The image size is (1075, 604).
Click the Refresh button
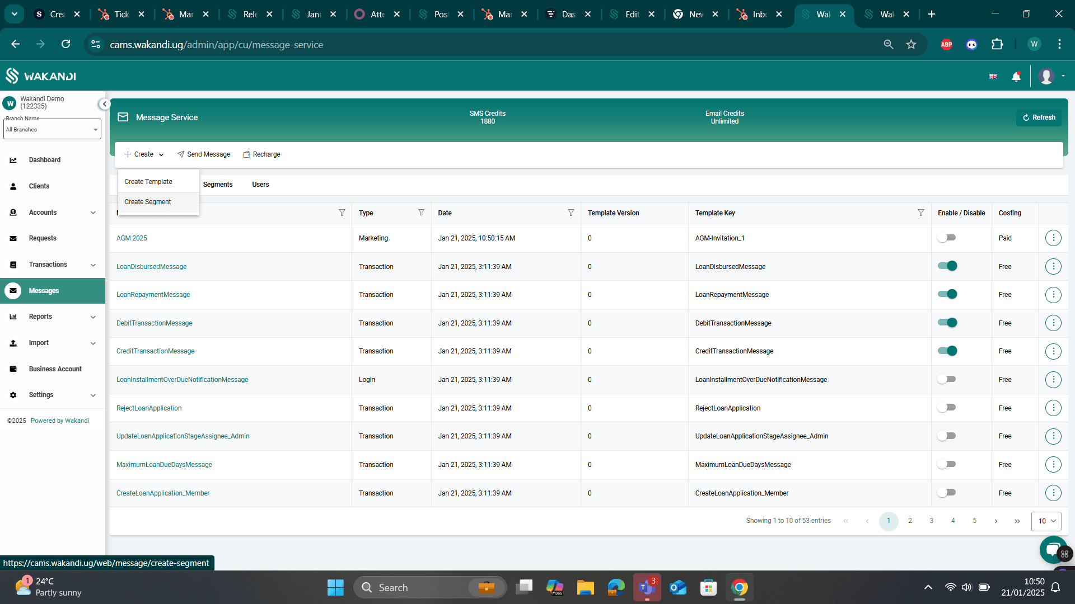tap(1039, 117)
